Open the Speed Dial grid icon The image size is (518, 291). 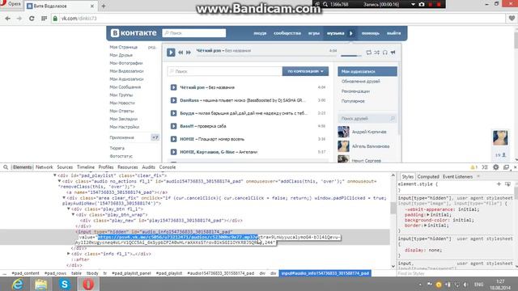click(x=44, y=19)
